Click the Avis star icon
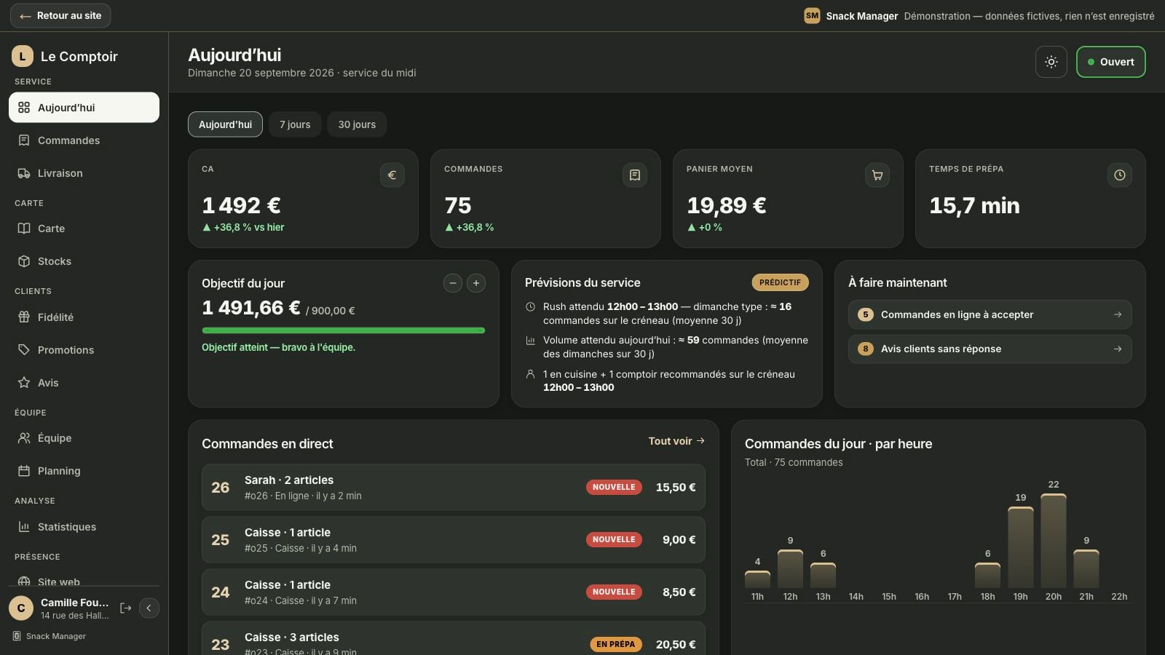Viewport: 1165px width, 655px height. 24,383
